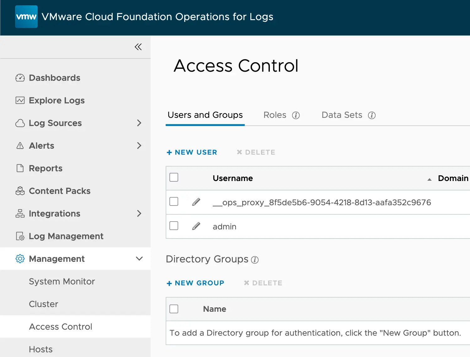Screen dimensions: 470x357
Task: Click the New User button
Action: pyautogui.click(x=192, y=152)
